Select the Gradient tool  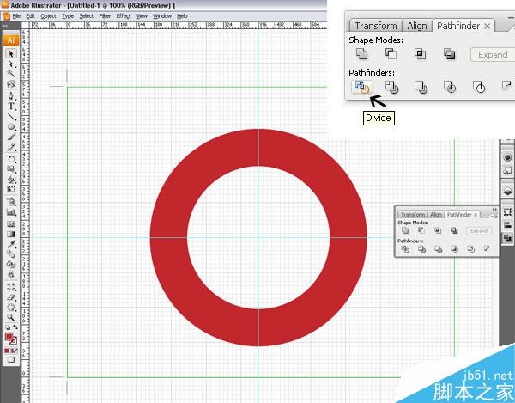pyautogui.click(x=11, y=234)
